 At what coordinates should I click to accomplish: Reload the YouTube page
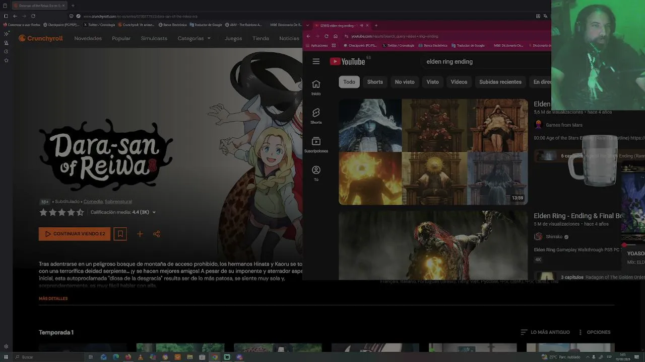coord(327,36)
